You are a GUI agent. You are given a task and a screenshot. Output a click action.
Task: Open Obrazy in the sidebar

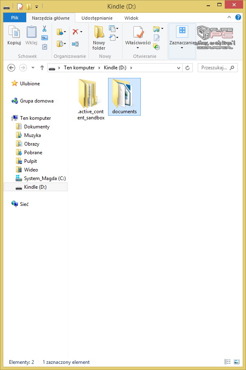pyautogui.click(x=28, y=144)
